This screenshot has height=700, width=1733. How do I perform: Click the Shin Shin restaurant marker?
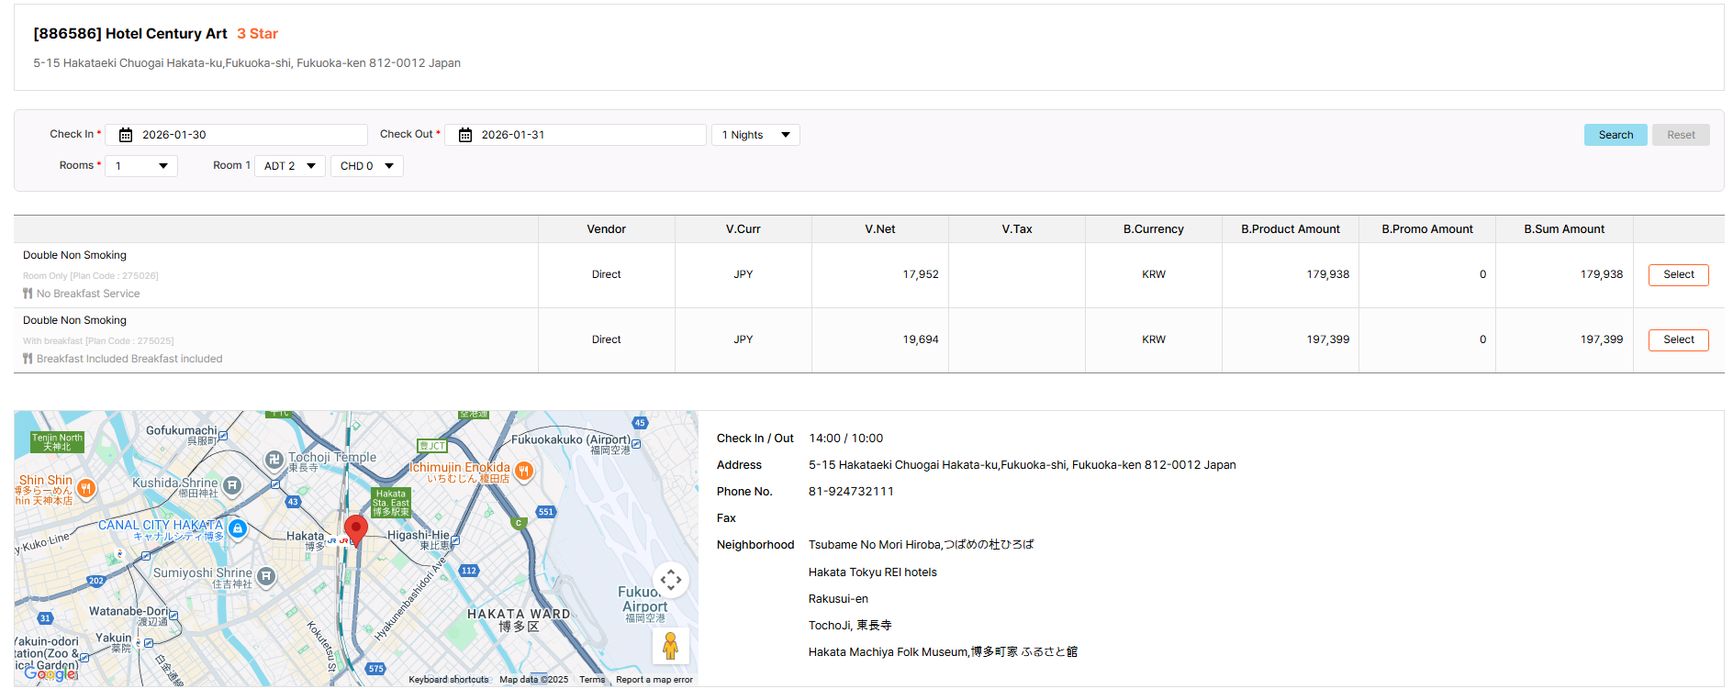click(x=86, y=488)
